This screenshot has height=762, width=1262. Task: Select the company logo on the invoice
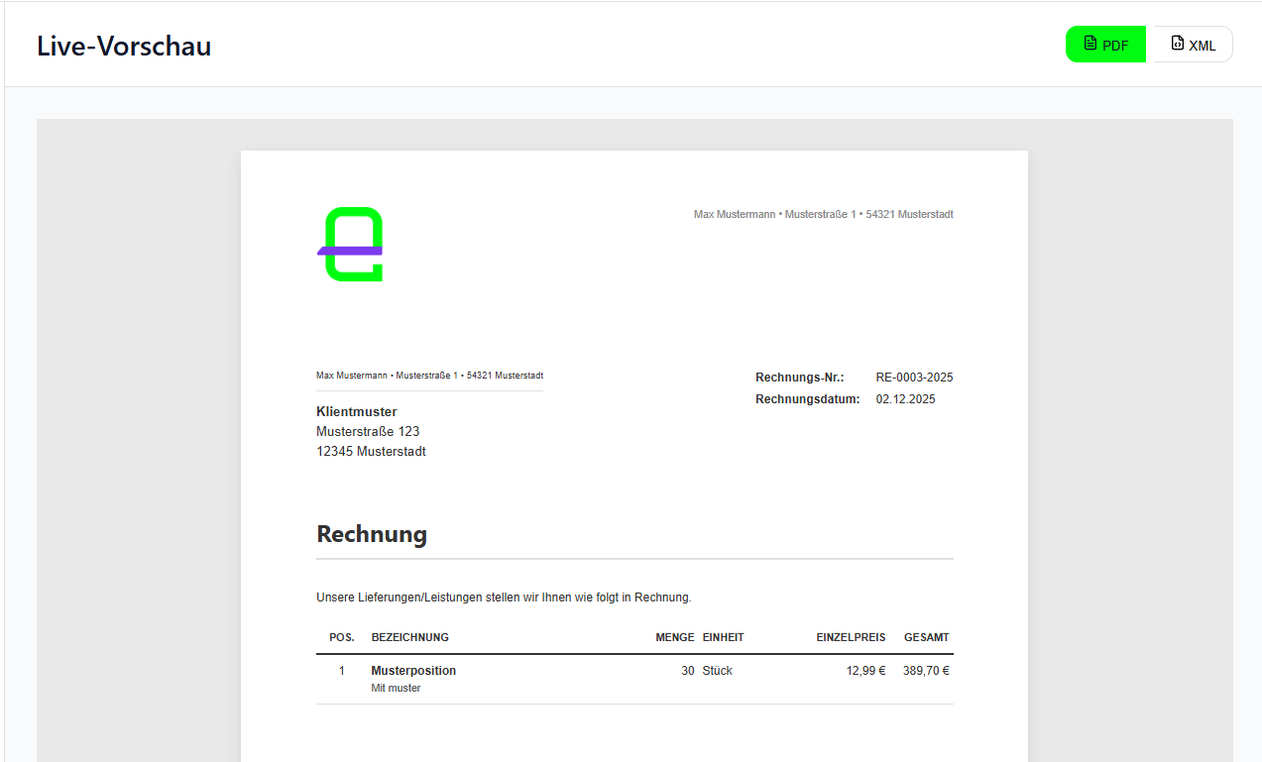[349, 244]
